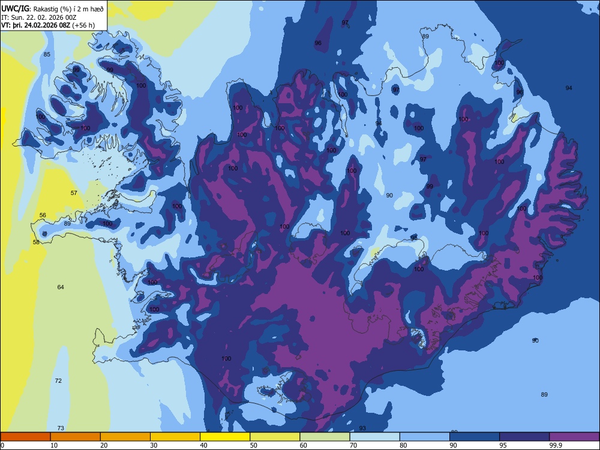This screenshot has width=600, height=450.
Task: Click the 30–40 golden legend segment
Action: tap(175, 437)
